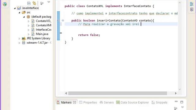Expand the ContatoVO file node
This screenshot has height=110, width=196.
point(28,21)
